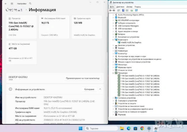Viewport: 187px width, 132px height.
Task: Expand the Bluetooth node
Action: click(x=113, y=18)
